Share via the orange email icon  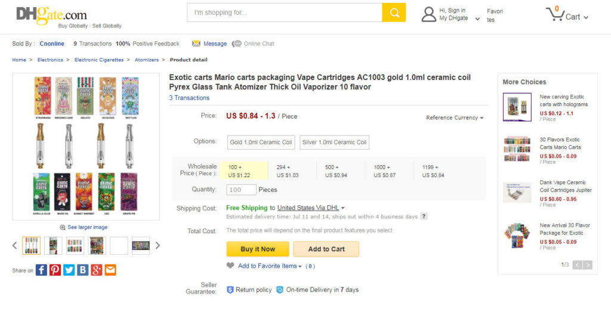[x=110, y=270]
